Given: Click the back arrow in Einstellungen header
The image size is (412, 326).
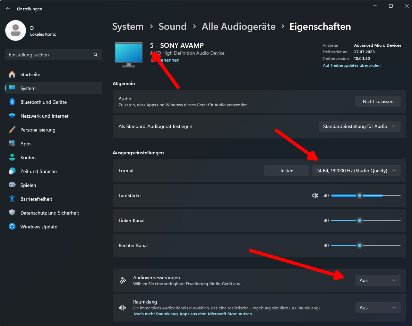Looking at the screenshot, I should point(8,9).
